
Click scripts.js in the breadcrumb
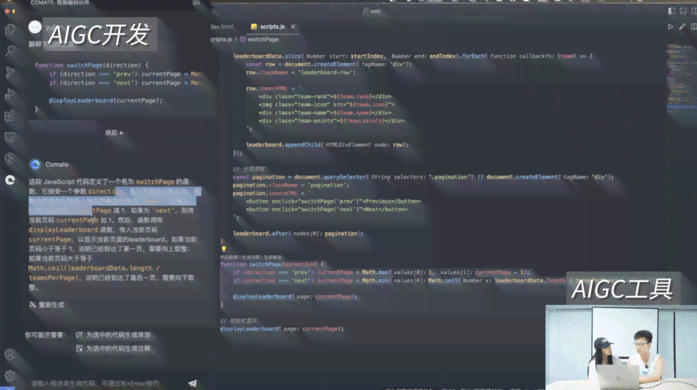click(x=221, y=39)
